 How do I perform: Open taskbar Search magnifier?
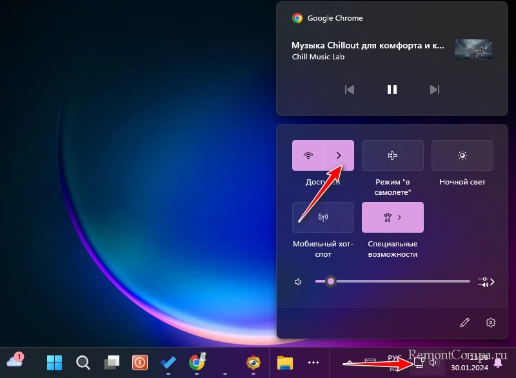pos(83,362)
